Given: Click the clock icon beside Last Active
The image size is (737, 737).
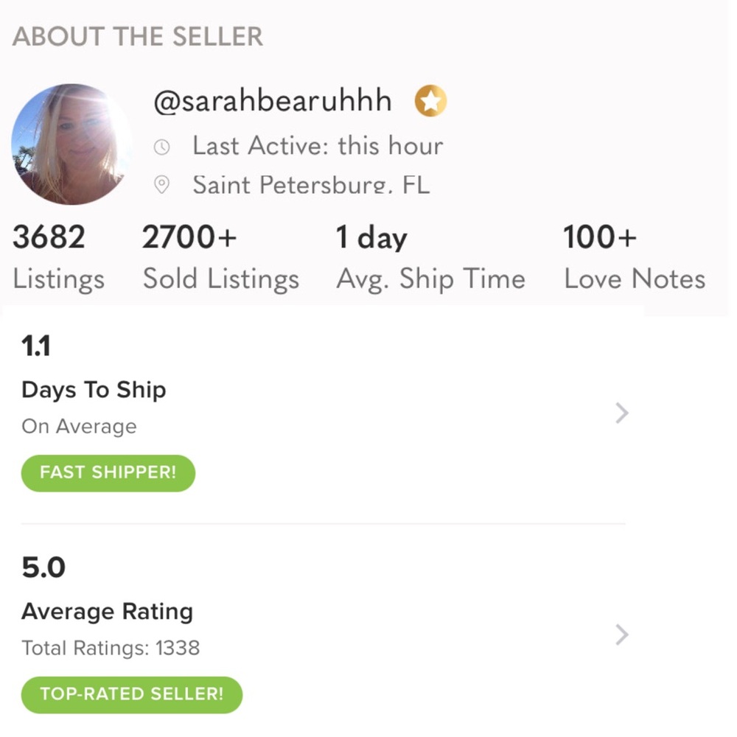Looking at the screenshot, I should [161, 147].
